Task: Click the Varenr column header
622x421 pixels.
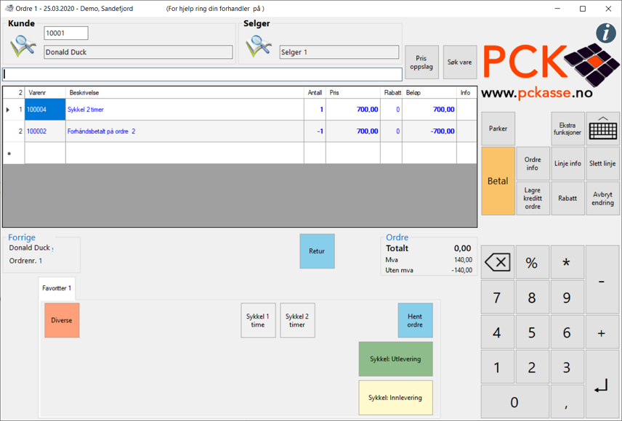Action: click(45, 93)
